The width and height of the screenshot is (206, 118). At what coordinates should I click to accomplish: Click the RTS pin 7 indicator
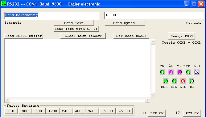pos(174,81)
